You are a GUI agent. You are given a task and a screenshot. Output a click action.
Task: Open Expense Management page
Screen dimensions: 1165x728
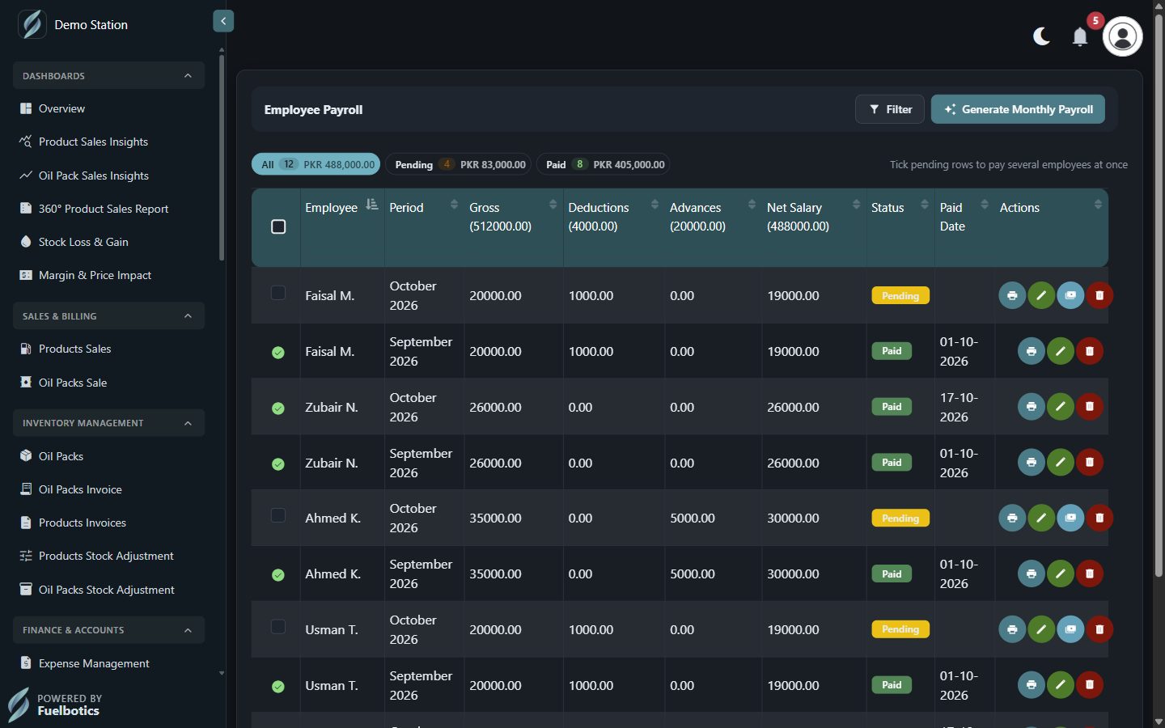point(94,663)
